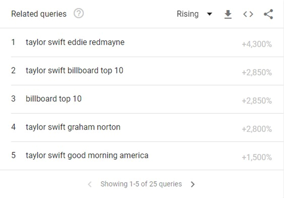Open the Rising dropdown arrow

(x=210, y=14)
